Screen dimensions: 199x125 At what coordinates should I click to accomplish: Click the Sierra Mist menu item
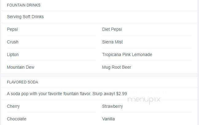tap(112, 42)
